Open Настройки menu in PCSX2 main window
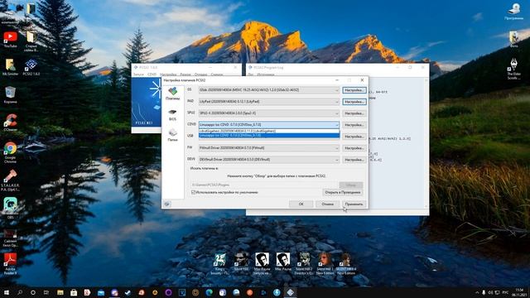530x298 pixels. pyautogui.click(x=168, y=74)
